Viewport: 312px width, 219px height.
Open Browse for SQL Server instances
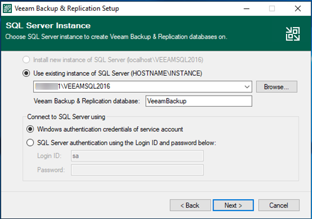pyautogui.click(x=276, y=87)
